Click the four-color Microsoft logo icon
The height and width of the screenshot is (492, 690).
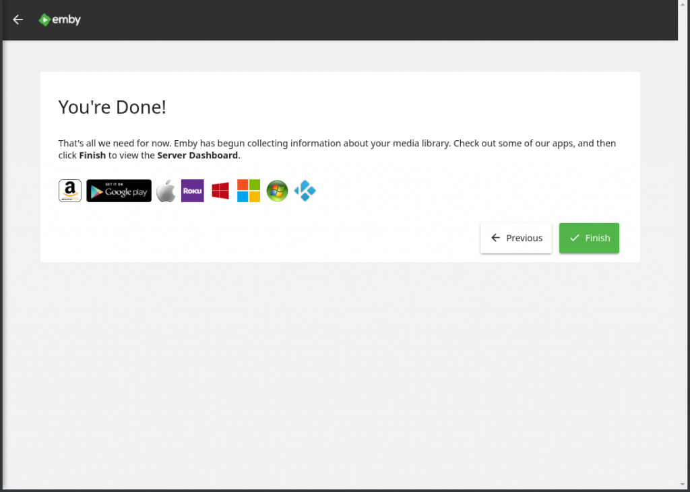pos(248,191)
